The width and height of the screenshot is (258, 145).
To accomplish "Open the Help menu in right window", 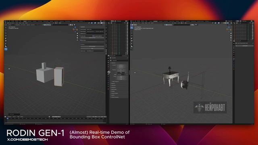I will (x=146, y=21).
